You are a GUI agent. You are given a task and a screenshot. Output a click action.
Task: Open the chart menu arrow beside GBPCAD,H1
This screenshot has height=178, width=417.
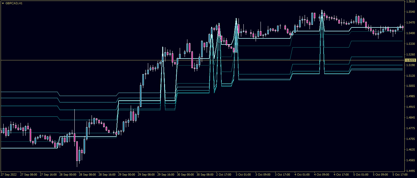[x=3, y=3]
